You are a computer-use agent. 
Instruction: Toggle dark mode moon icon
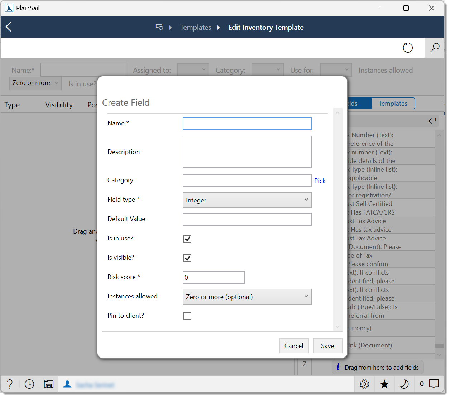[x=404, y=384]
